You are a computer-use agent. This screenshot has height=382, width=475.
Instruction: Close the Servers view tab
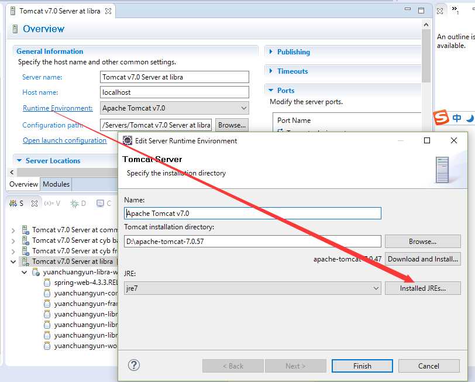(35, 204)
